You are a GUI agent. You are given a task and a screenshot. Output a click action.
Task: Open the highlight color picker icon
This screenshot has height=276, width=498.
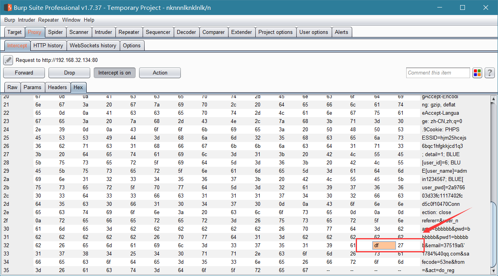tap(478, 73)
